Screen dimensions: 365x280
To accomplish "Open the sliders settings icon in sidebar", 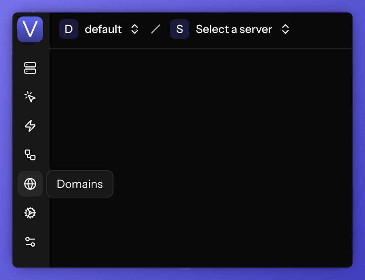I will click(30, 242).
